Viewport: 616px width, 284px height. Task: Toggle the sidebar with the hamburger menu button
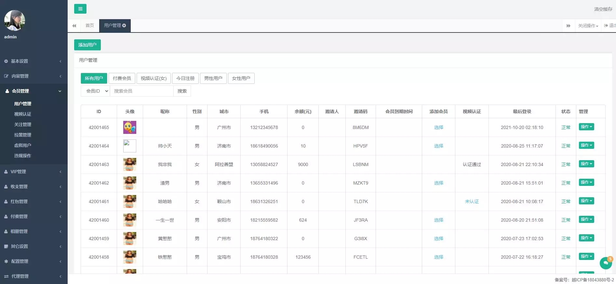coord(80,9)
